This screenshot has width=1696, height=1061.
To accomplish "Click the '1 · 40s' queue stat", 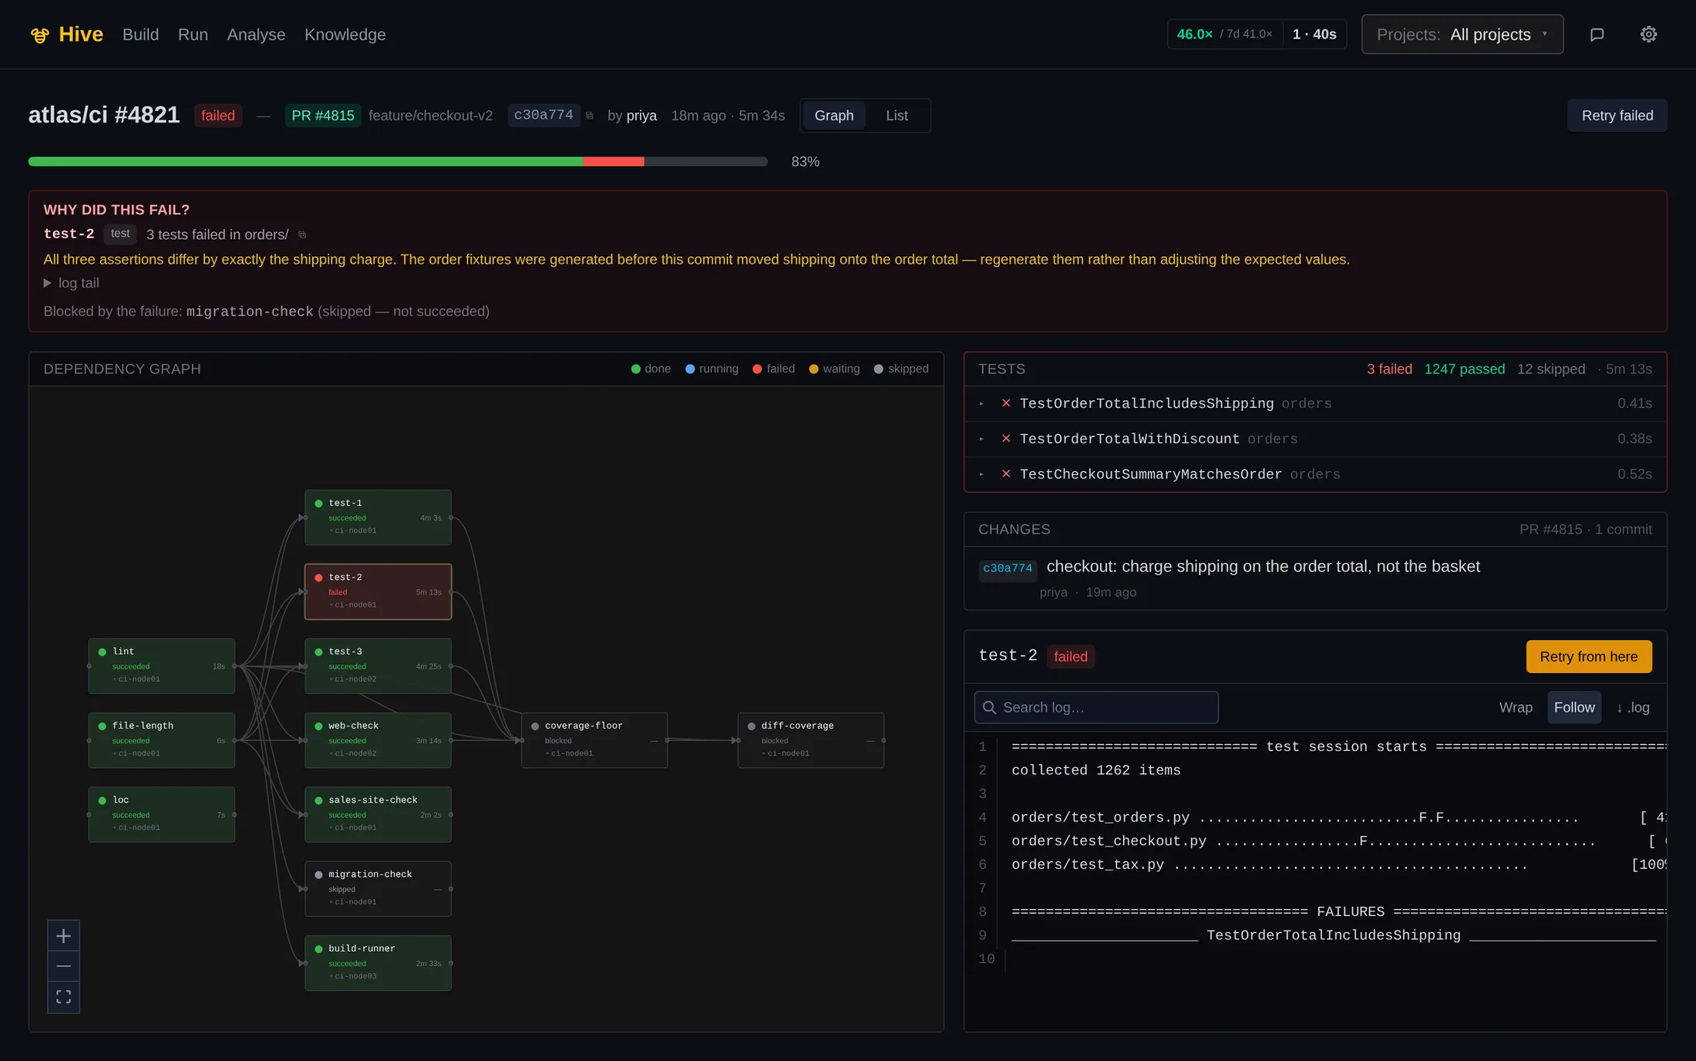I will (1314, 35).
